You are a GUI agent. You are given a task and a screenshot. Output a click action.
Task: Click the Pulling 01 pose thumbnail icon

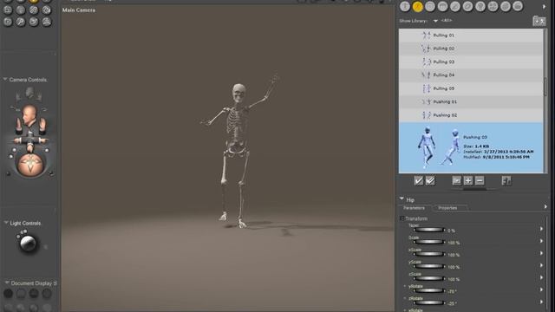pos(426,35)
